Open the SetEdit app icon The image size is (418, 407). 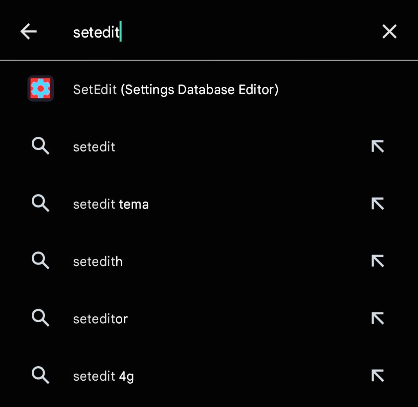pyautogui.click(x=40, y=89)
